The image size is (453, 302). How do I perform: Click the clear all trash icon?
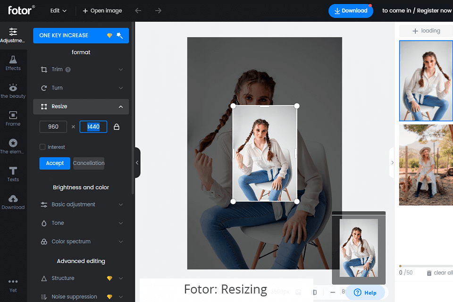[x=429, y=273]
